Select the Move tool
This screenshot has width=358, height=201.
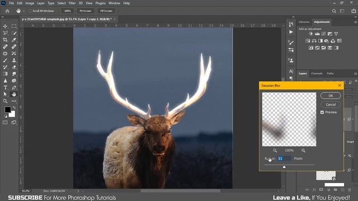tap(5, 26)
